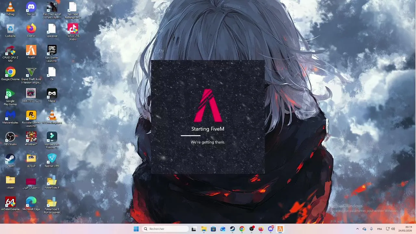416x234 pixels.
Task: Select Google Chrome desktop icon
Action: pyautogui.click(x=10, y=74)
